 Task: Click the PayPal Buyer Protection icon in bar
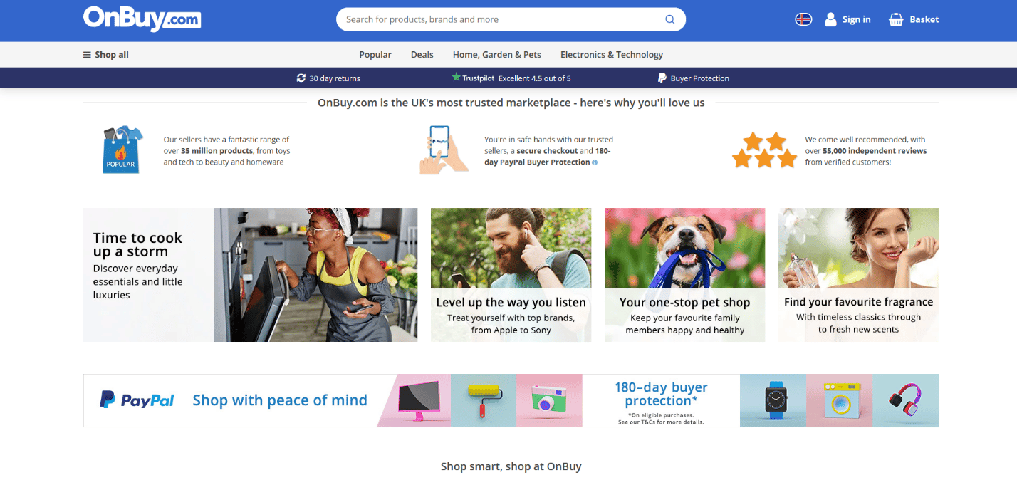662,78
